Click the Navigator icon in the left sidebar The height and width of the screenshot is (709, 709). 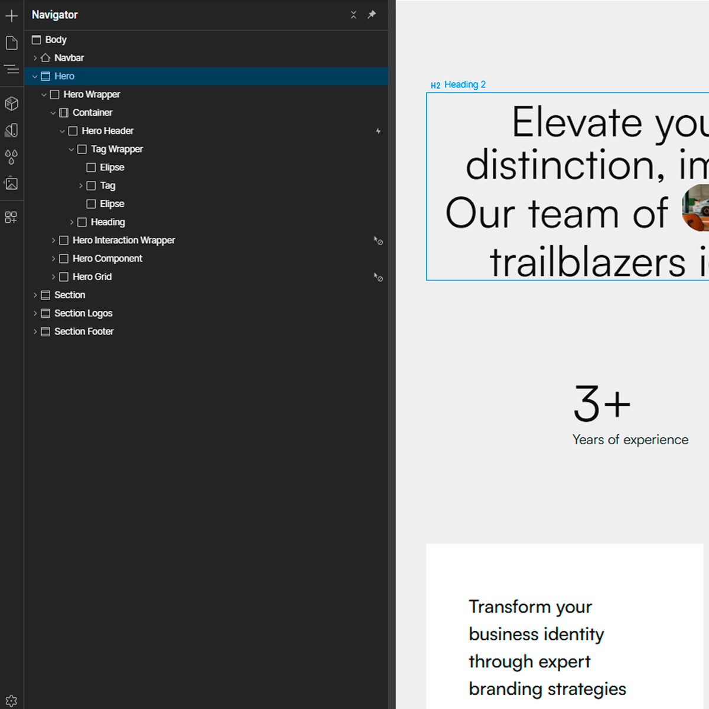(x=11, y=70)
